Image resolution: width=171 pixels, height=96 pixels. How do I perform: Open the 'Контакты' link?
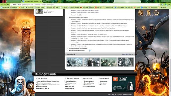(x=103, y=83)
